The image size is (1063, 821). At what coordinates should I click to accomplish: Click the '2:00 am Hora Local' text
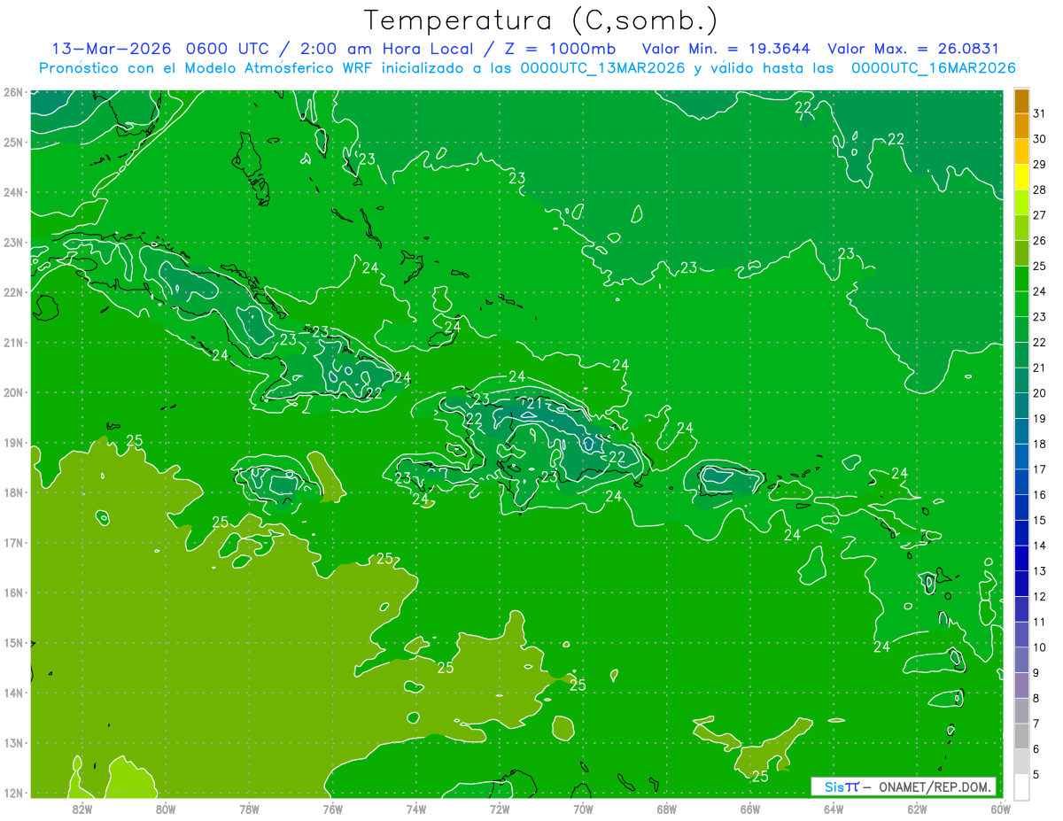388,49
